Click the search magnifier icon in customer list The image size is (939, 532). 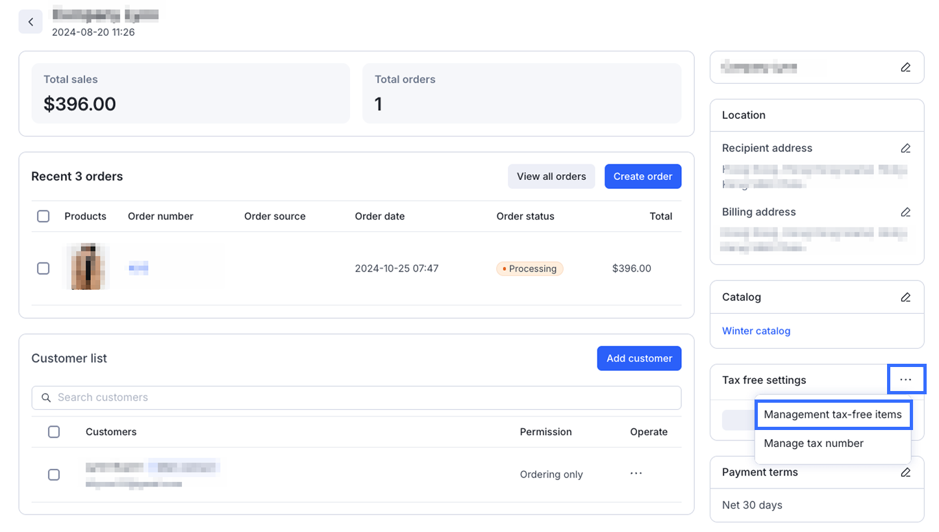[46, 398]
